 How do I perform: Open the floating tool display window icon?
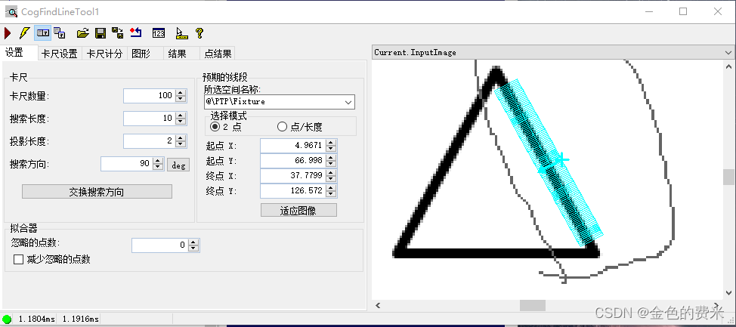tap(59, 33)
